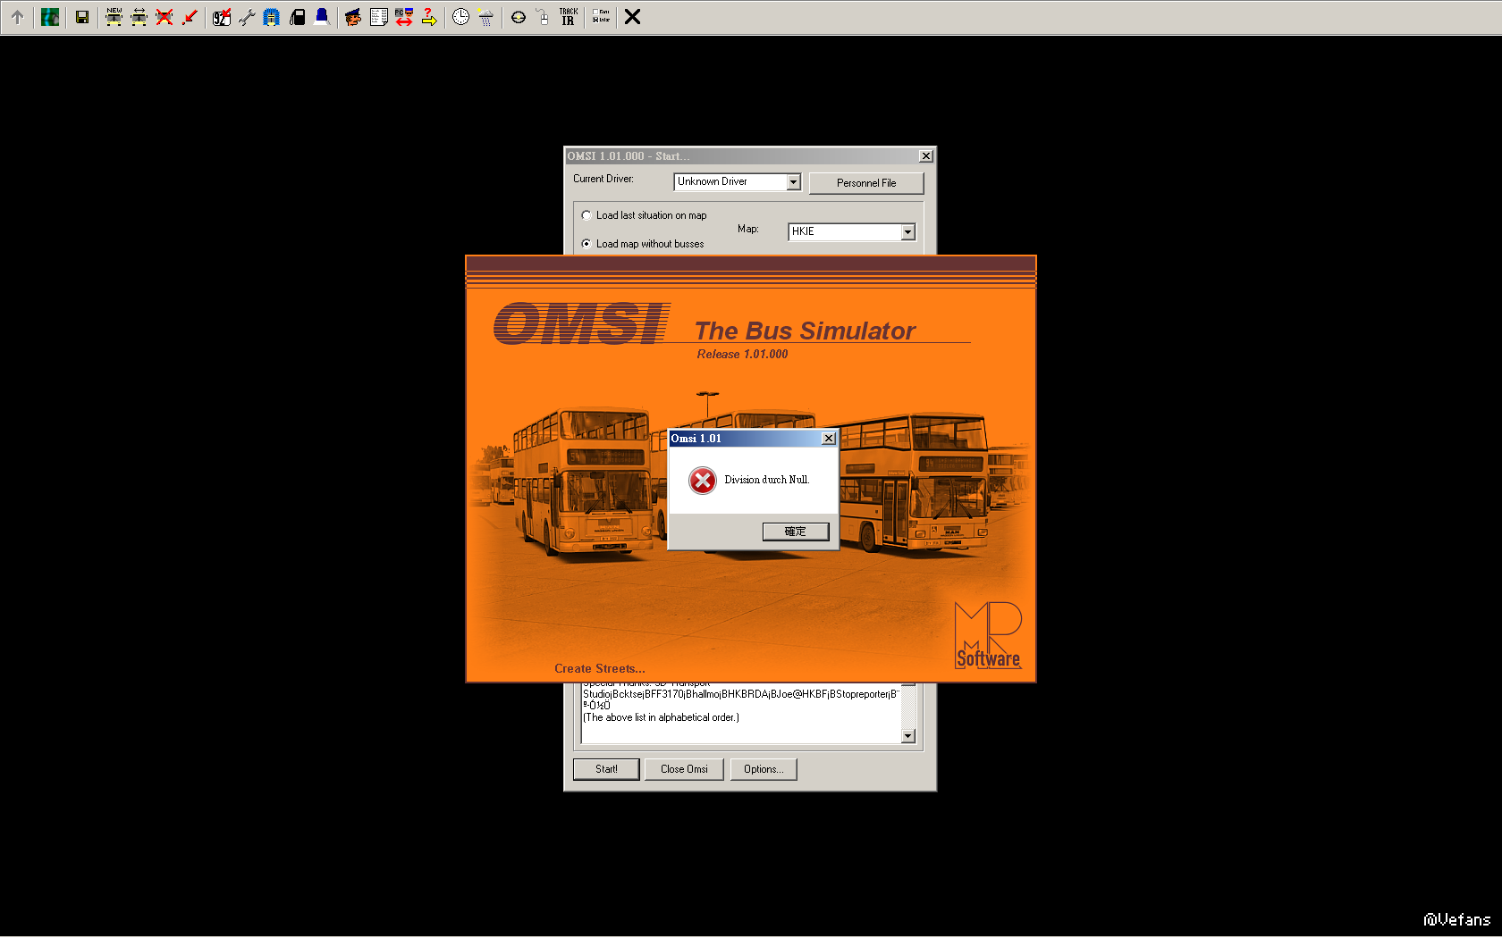Screen dimensions: 1502x938
Task: Click the bus with red X icon
Action: [x=165, y=17]
